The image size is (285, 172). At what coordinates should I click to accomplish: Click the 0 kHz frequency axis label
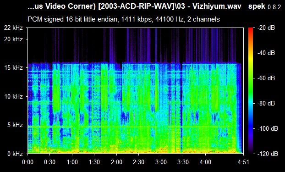click(15, 154)
